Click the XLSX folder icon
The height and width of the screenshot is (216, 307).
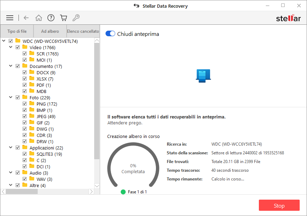click(32, 78)
